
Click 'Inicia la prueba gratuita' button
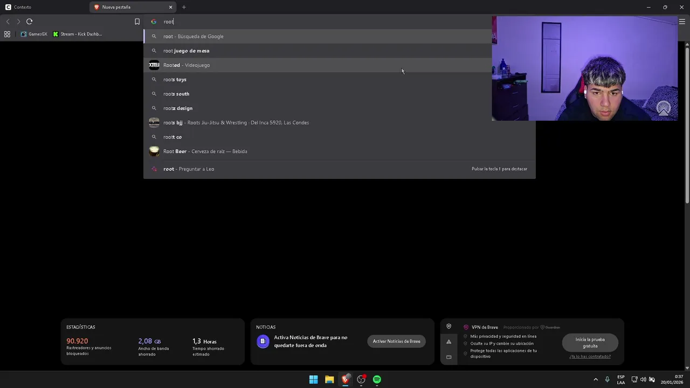pyautogui.click(x=590, y=343)
